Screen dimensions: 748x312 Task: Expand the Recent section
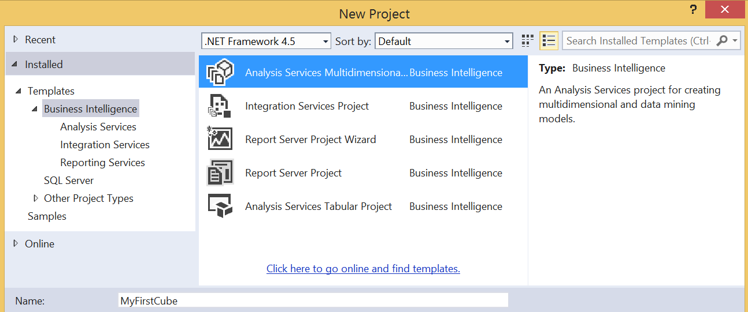tap(16, 40)
